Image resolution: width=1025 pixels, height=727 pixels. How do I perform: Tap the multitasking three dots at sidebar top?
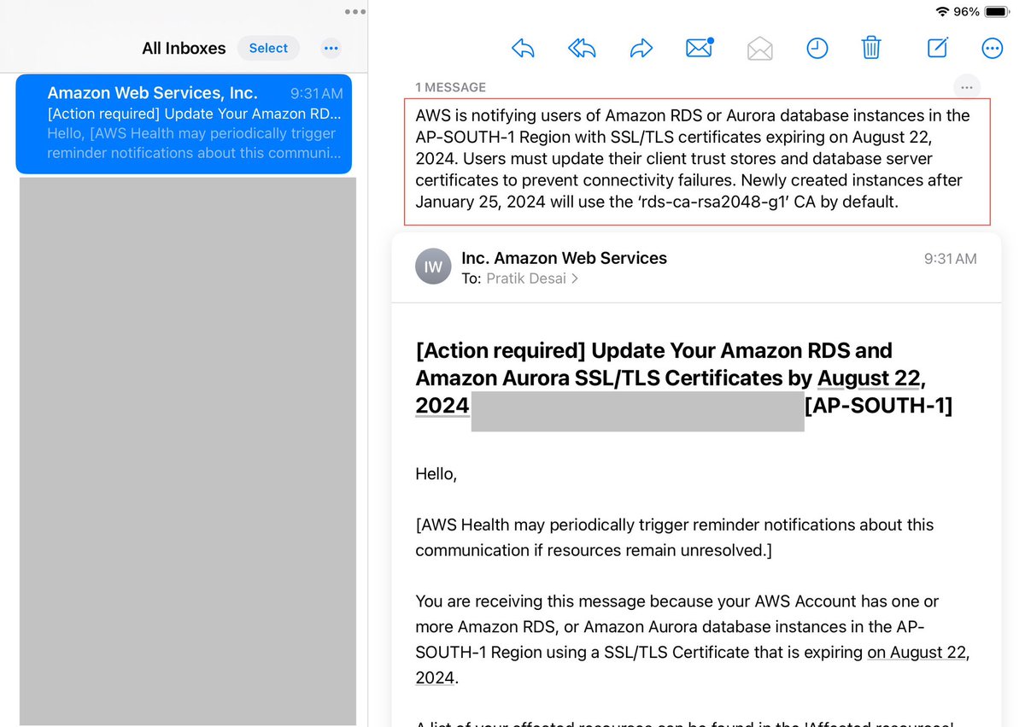click(x=355, y=12)
